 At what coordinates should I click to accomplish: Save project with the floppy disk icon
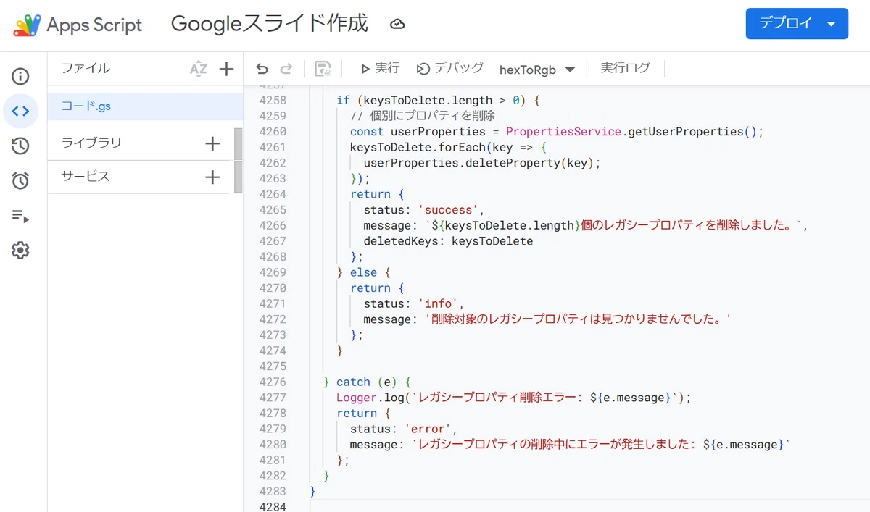coord(323,69)
